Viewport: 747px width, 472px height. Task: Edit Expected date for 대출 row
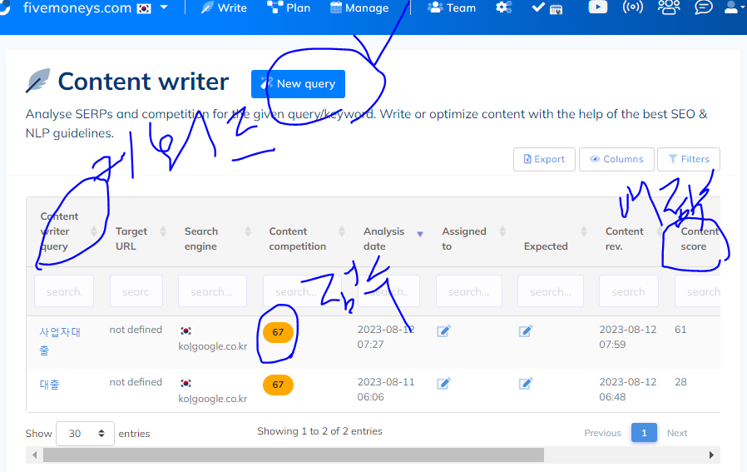(x=526, y=383)
